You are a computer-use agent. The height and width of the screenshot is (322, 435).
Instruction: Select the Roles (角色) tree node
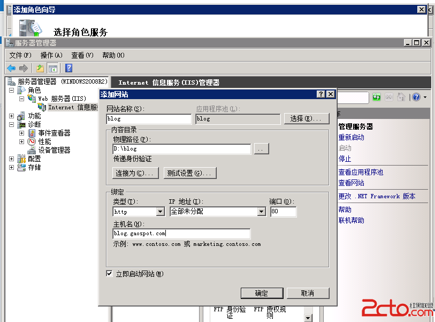pyautogui.click(x=34, y=90)
